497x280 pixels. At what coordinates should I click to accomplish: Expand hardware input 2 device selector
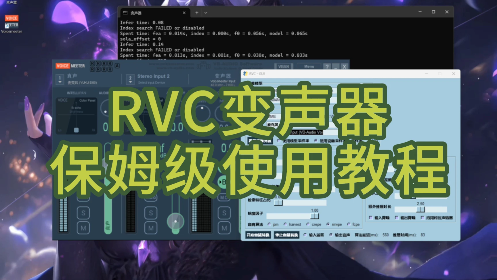click(x=130, y=79)
